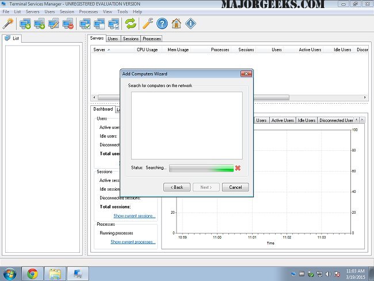Click the taskbar clock showing 11:03 AM
Image resolution: width=374 pixels, height=281 pixels.
click(x=356, y=274)
